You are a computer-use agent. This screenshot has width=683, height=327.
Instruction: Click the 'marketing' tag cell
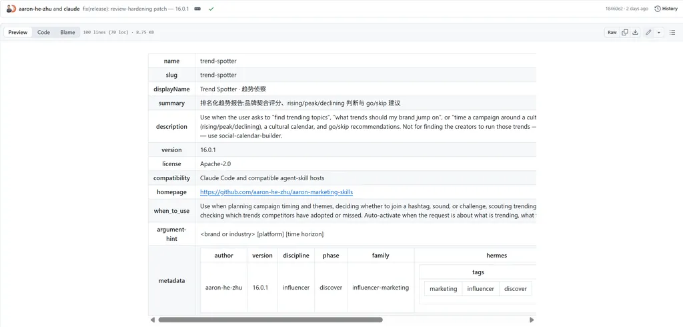[x=444, y=289]
